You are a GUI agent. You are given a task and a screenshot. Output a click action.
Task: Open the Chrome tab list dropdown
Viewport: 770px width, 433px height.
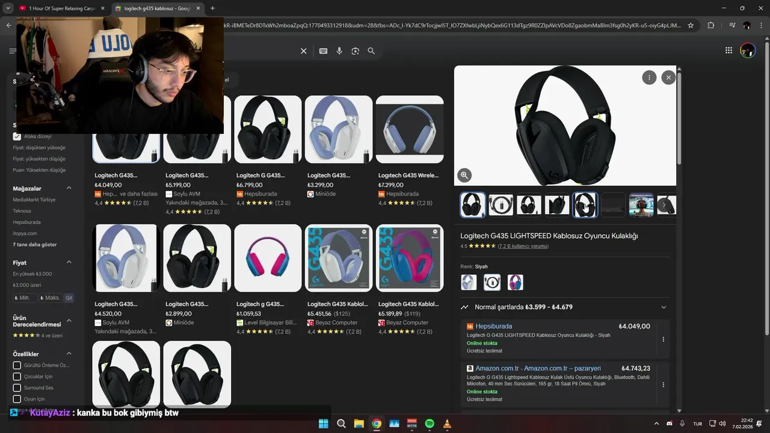pyautogui.click(x=8, y=8)
